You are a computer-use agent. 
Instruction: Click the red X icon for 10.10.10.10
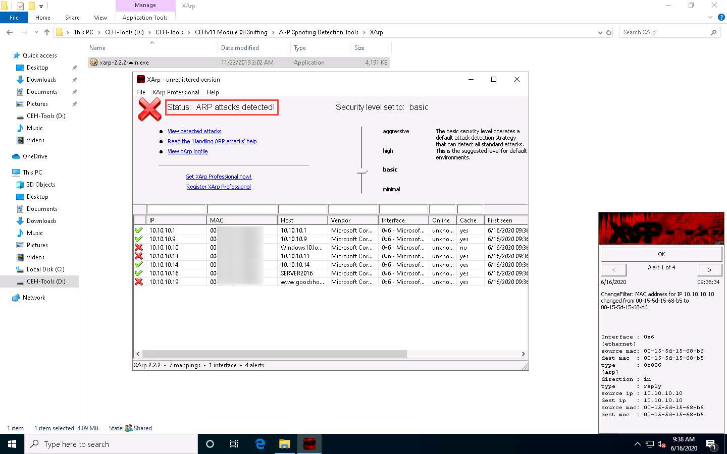(139, 248)
